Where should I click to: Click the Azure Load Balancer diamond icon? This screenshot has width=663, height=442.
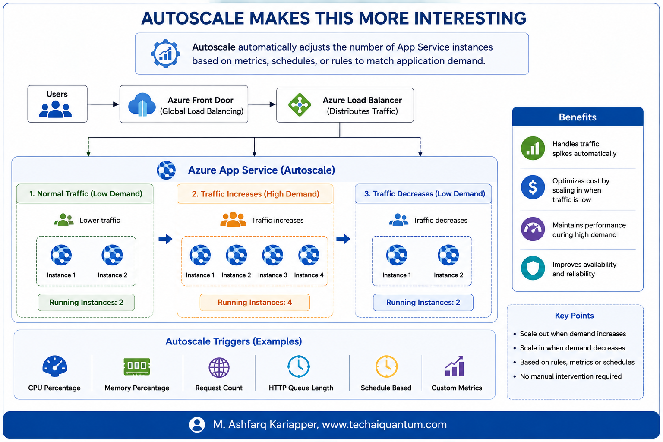click(300, 105)
